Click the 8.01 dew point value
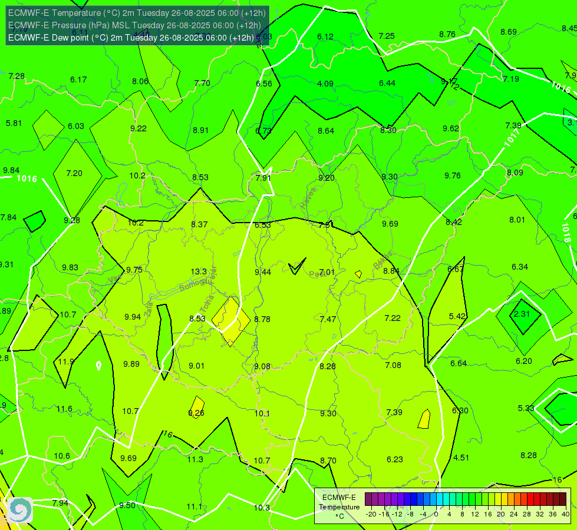577x530 pixels. [x=517, y=220]
